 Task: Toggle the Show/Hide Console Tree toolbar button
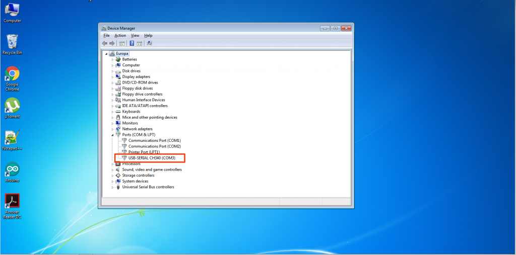coord(122,43)
